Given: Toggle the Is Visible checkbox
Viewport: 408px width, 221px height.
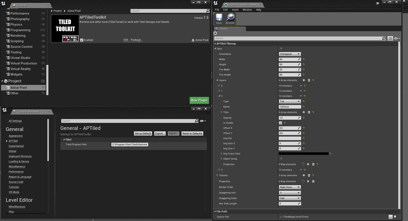Looking at the screenshot, I should pos(280,123).
